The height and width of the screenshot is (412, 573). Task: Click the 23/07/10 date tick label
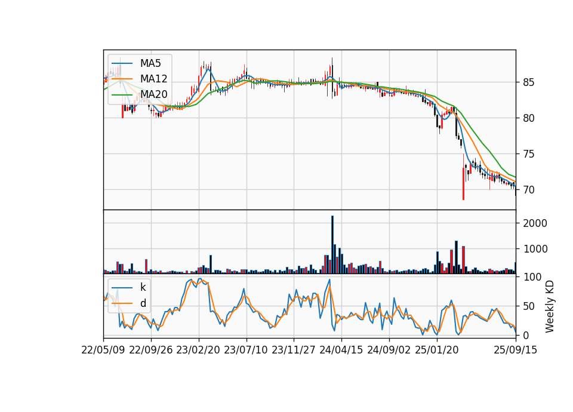(246, 350)
